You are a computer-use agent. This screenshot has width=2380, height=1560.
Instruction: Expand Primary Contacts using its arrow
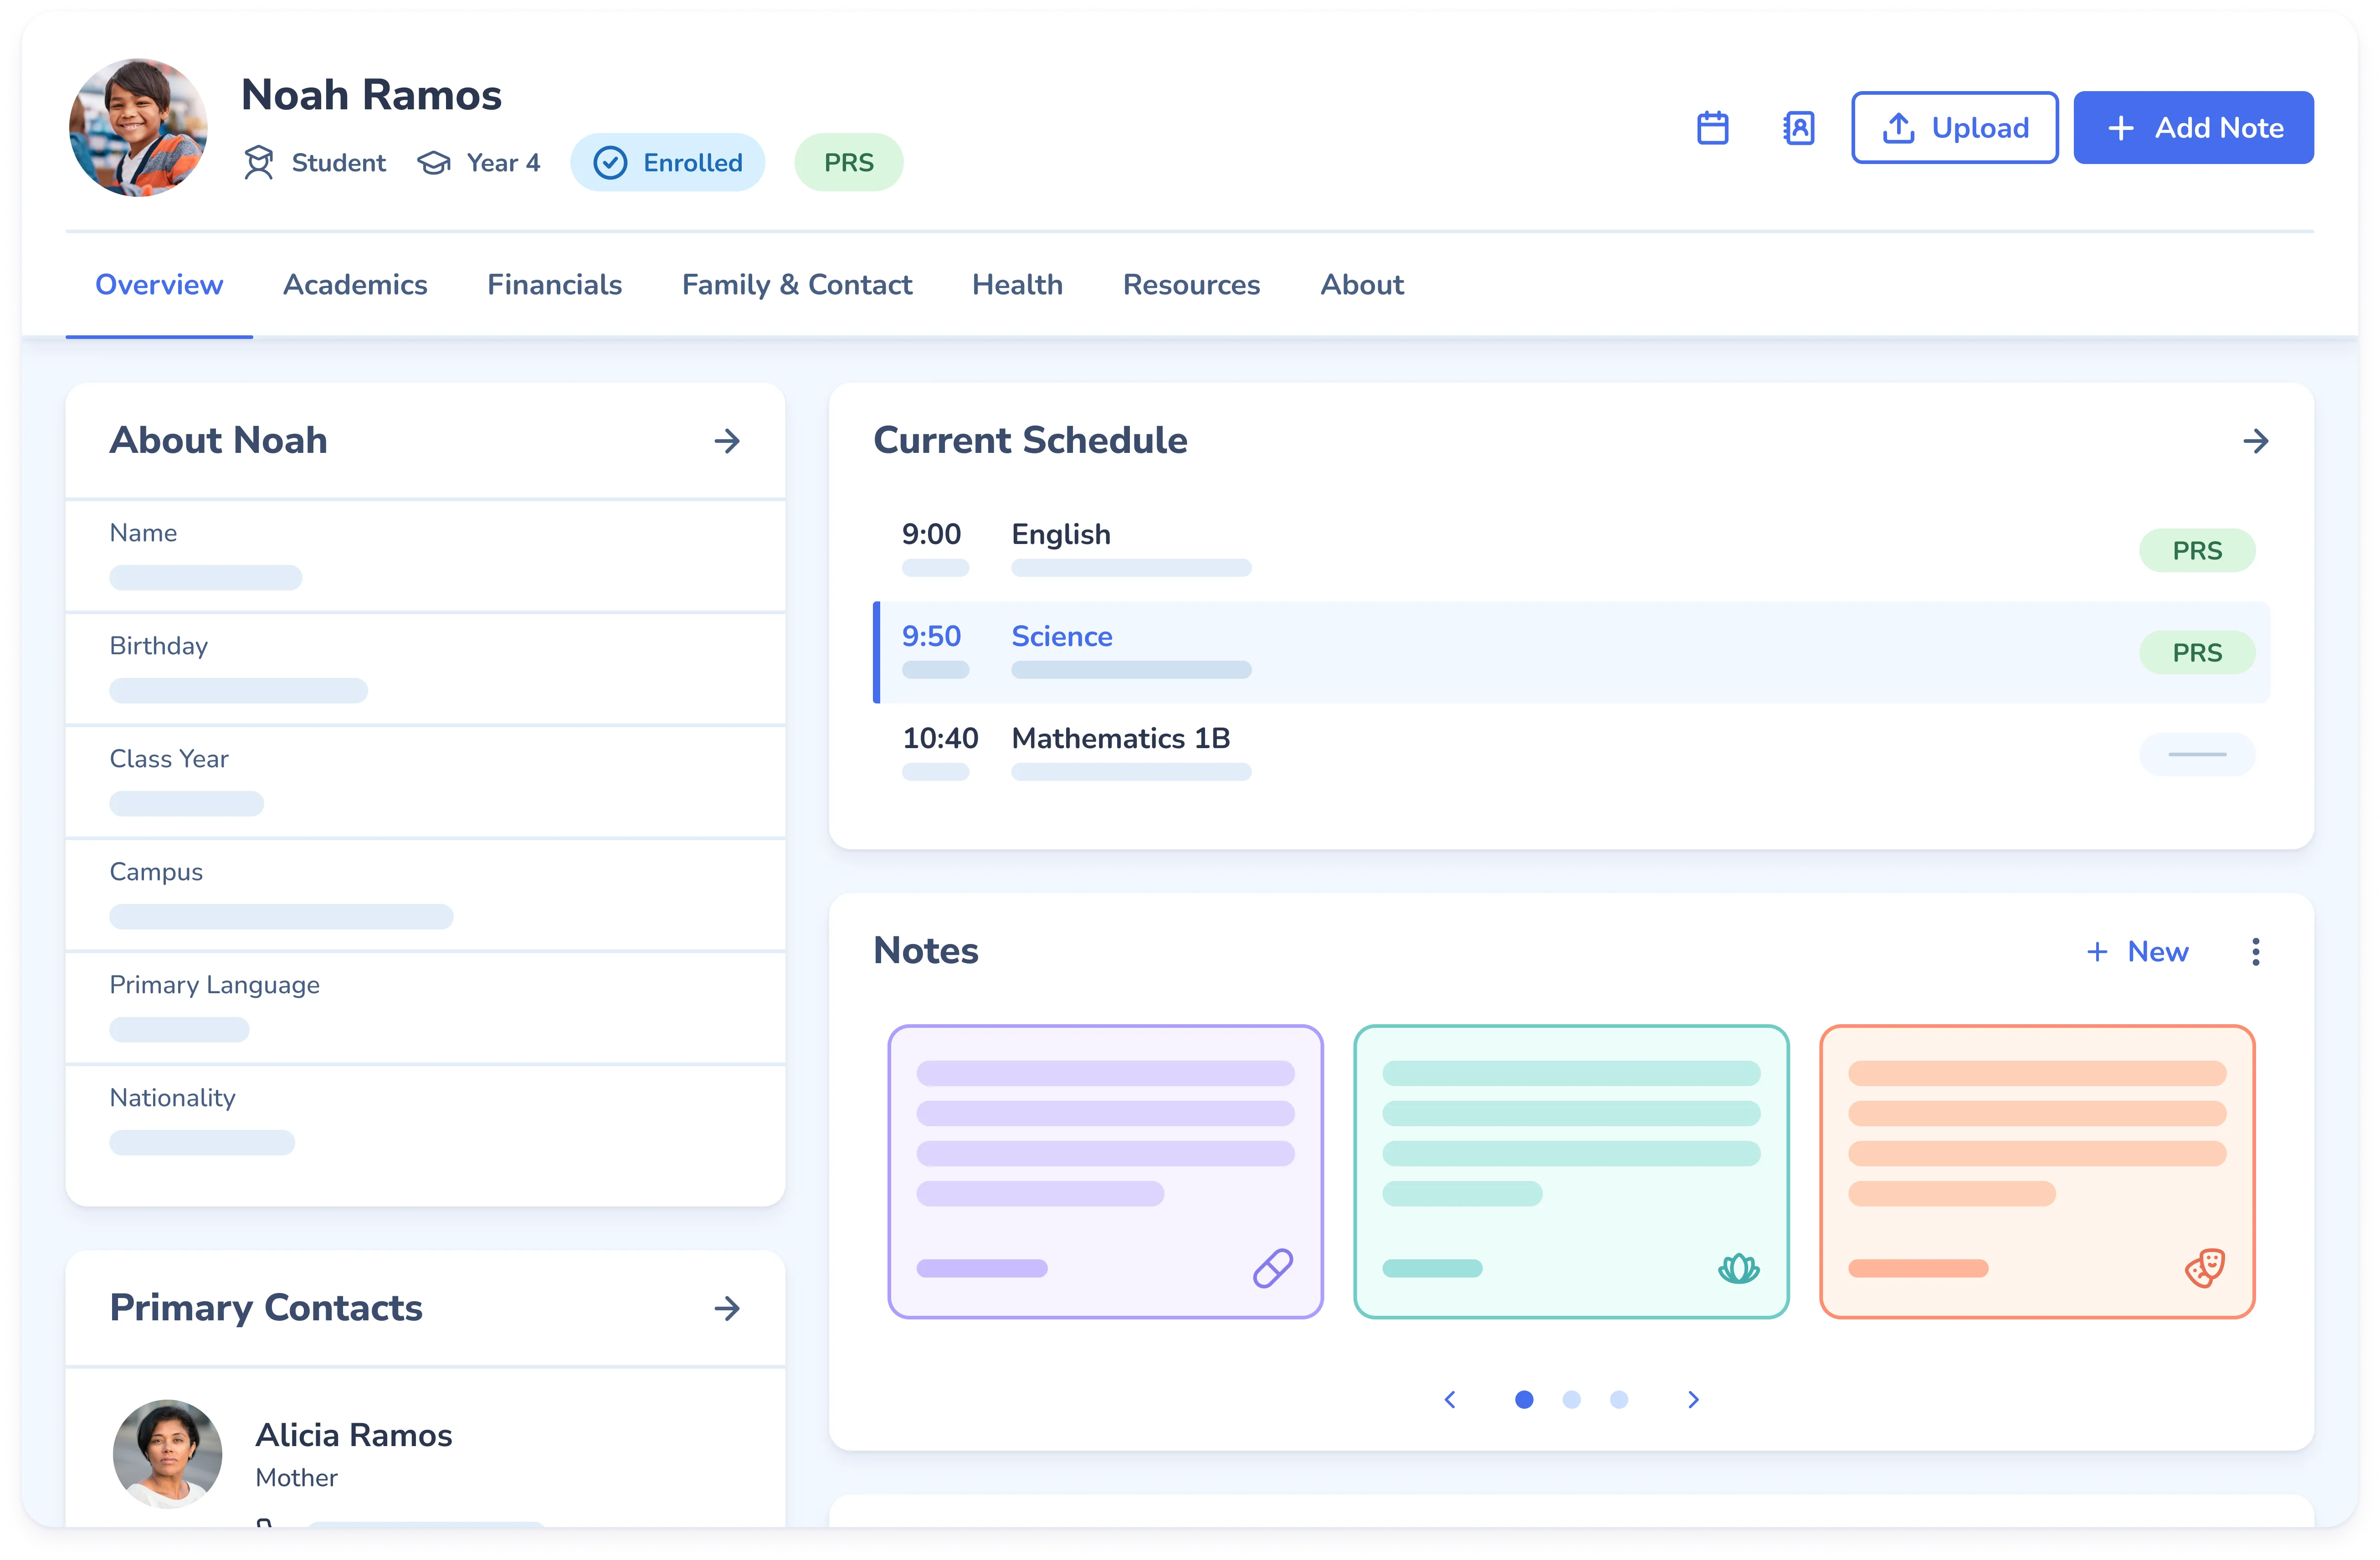click(727, 1308)
